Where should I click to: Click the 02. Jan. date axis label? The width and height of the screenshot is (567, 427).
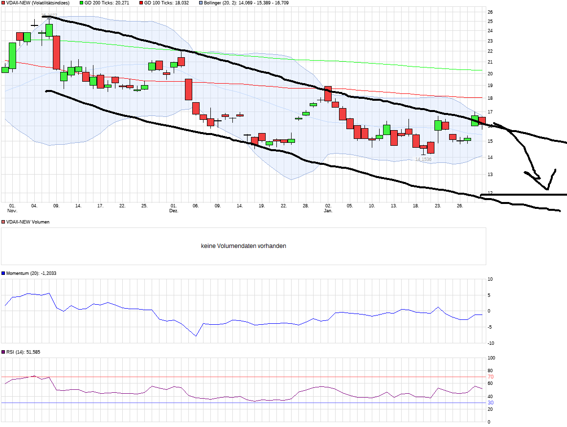(x=328, y=208)
